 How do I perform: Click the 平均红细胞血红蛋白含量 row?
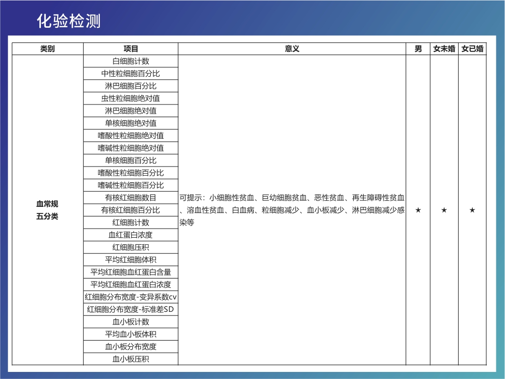click(x=131, y=272)
